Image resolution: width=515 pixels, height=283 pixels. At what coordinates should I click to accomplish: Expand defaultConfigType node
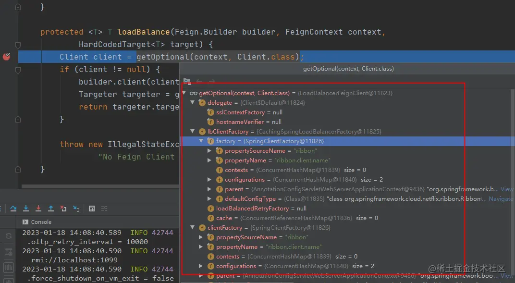(209, 198)
